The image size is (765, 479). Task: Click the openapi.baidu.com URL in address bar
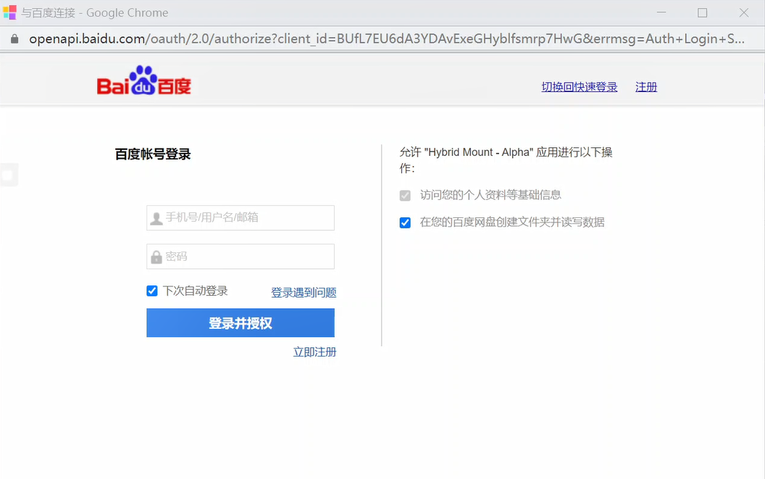point(387,39)
